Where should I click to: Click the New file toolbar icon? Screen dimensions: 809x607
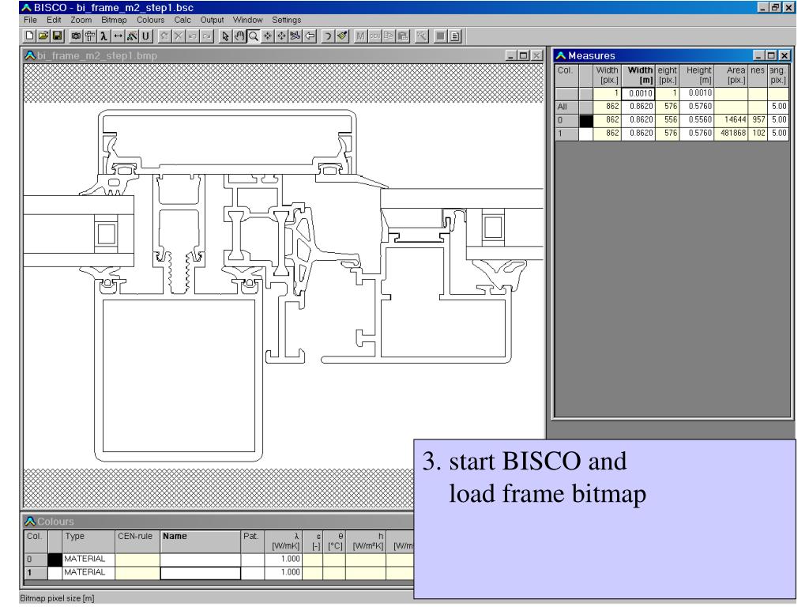[29, 36]
